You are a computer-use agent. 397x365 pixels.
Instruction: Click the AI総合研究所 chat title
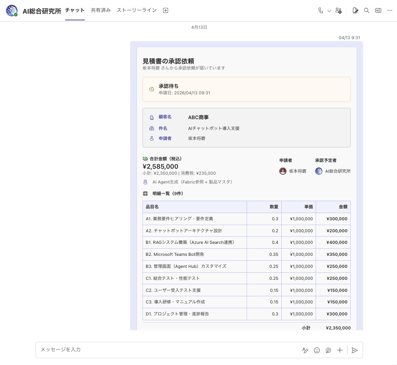(x=42, y=11)
